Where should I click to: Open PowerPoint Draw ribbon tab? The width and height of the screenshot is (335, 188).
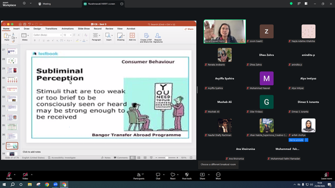point(27,29)
